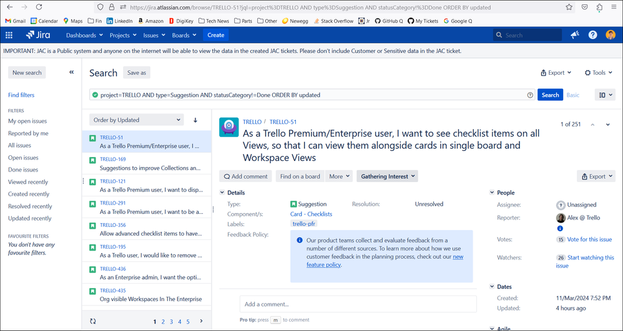Click the JQL syntax help icon
Viewport: 623px width, 331px height.
tap(530, 95)
